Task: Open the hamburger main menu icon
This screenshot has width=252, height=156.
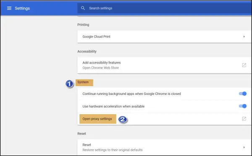Action: pyautogui.click(x=9, y=8)
